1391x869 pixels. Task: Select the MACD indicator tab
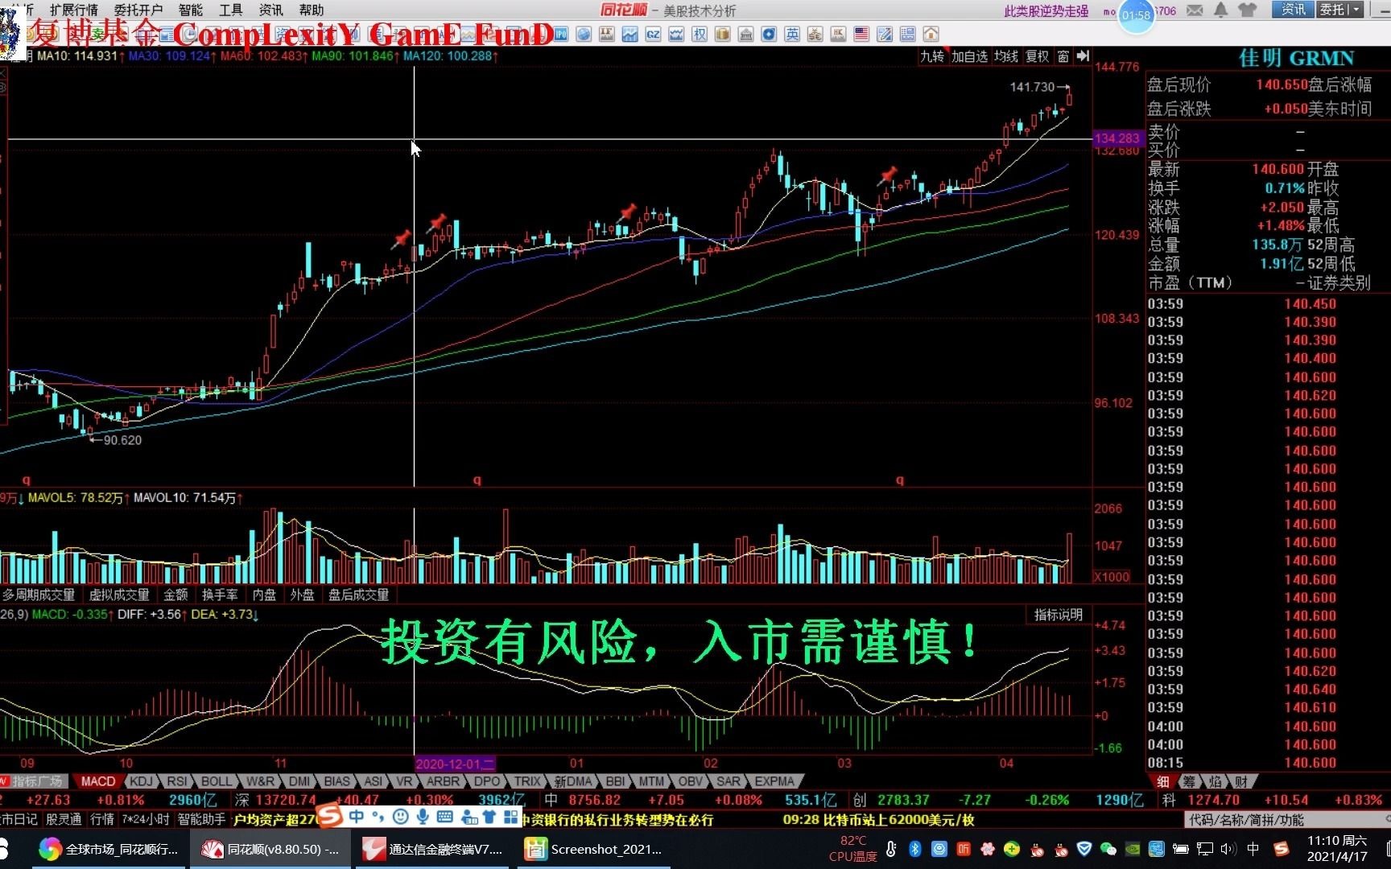coord(98,781)
